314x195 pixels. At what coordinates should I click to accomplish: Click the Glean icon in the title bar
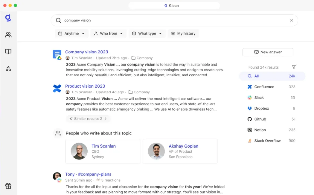[x=166, y=6]
